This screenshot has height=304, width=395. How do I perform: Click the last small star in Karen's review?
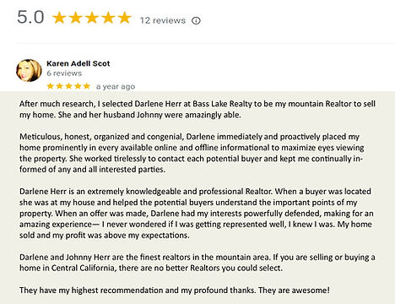[87, 86]
